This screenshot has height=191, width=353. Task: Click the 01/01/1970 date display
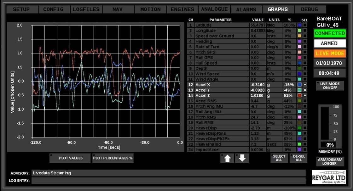click(x=330, y=64)
